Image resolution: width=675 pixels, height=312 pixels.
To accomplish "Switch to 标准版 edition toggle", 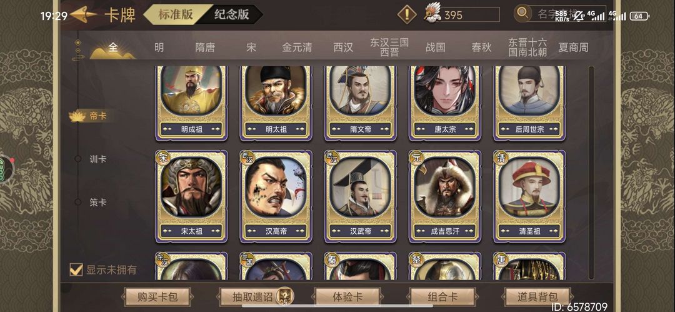I will click(x=176, y=14).
